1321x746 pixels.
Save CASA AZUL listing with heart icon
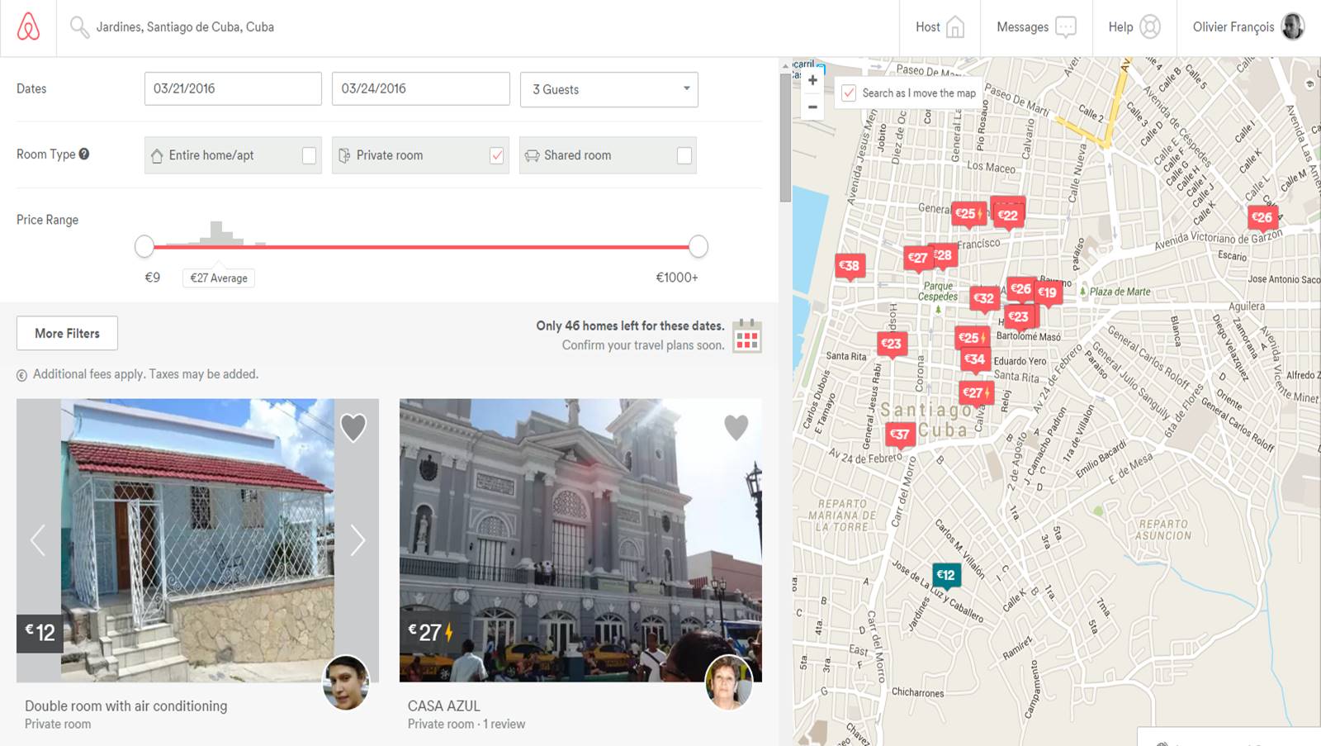tap(736, 427)
